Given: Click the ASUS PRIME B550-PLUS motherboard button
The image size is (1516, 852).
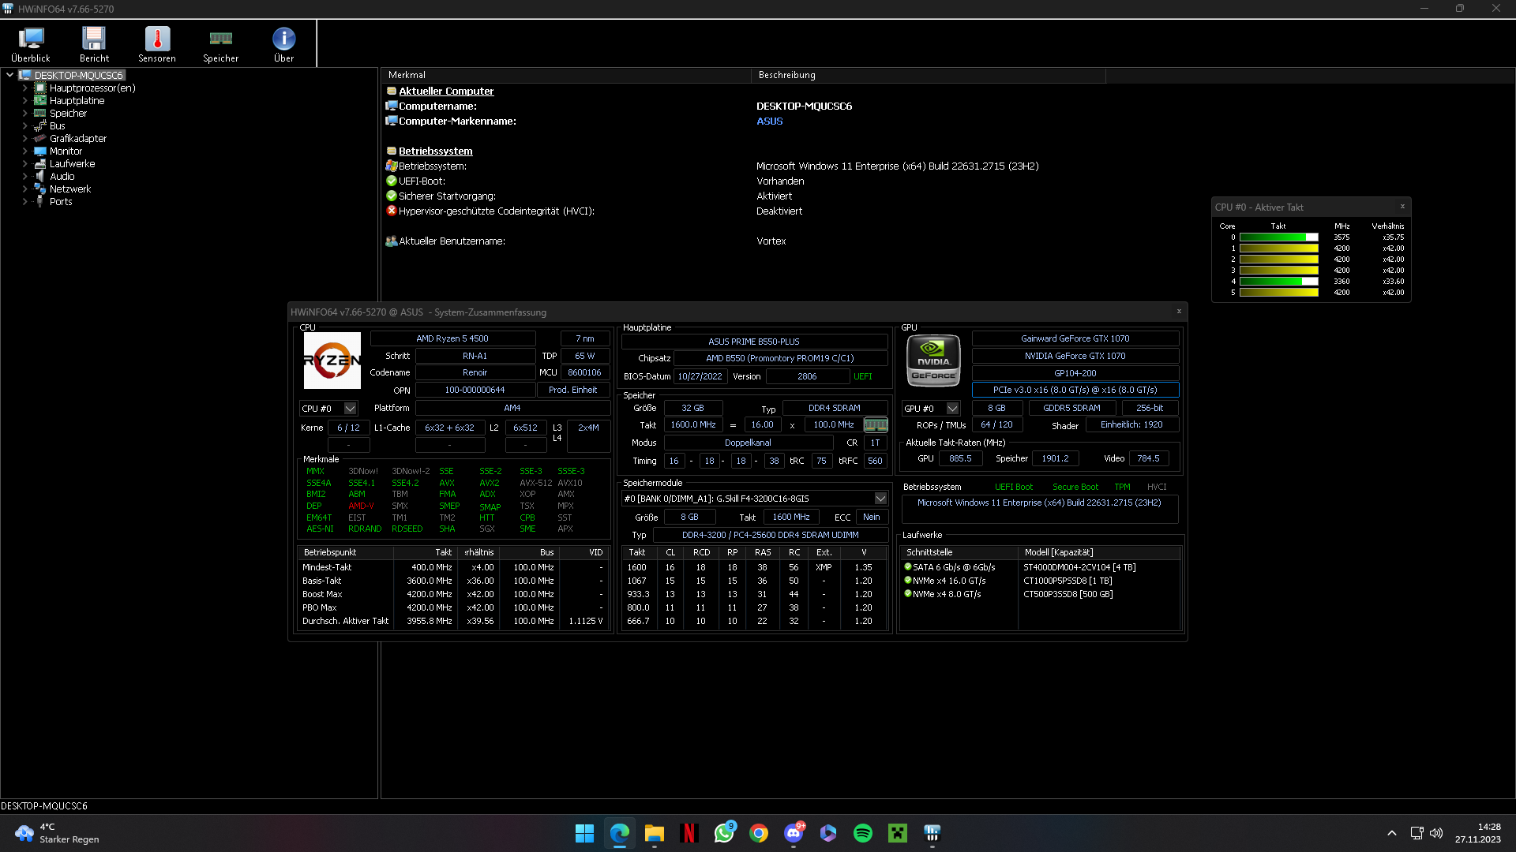Looking at the screenshot, I should [754, 342].
